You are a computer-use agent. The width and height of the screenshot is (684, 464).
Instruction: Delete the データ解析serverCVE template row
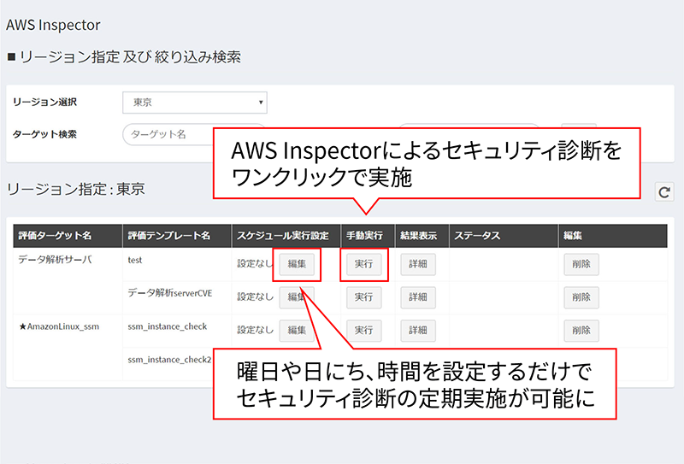[x=581, y=297]
